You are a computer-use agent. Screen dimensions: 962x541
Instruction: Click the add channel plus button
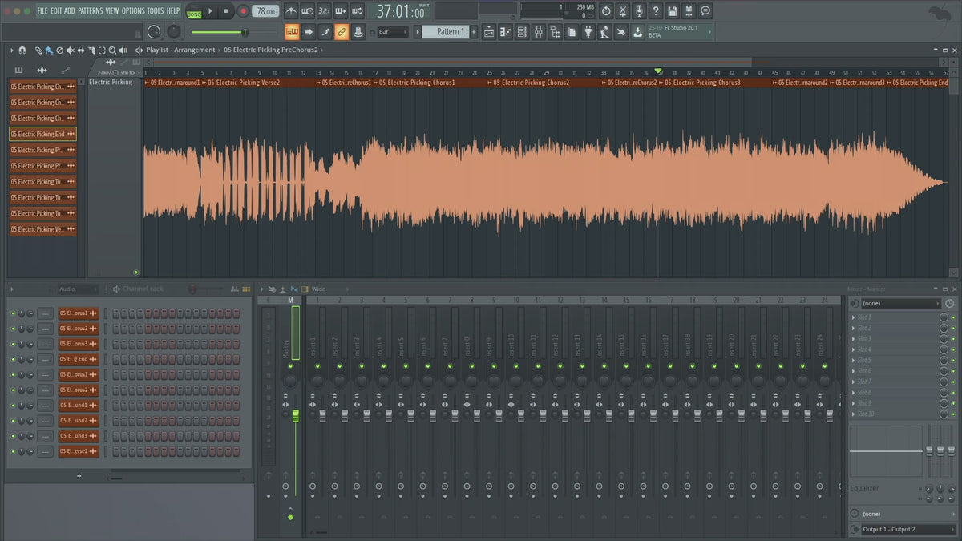[x=79, y=476]
